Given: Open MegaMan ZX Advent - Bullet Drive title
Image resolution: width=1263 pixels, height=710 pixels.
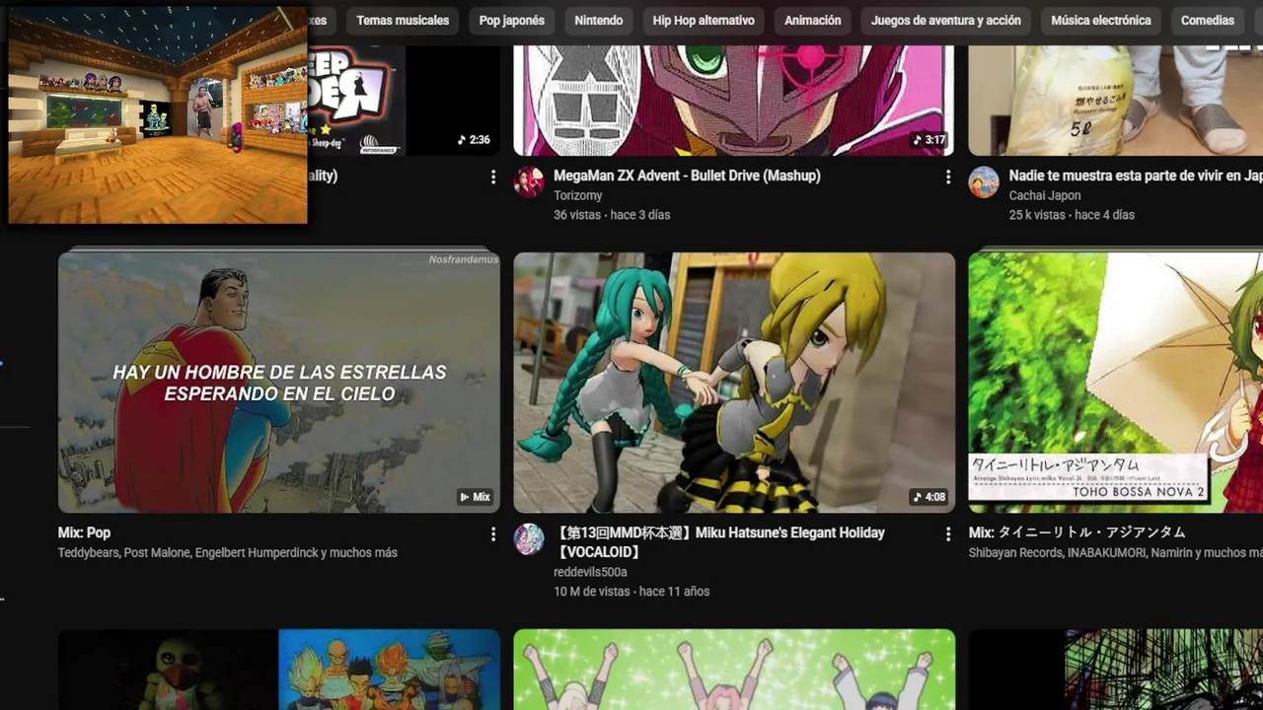Looking at the screenshot, I should pyautogui.click(x=687, y=176).
